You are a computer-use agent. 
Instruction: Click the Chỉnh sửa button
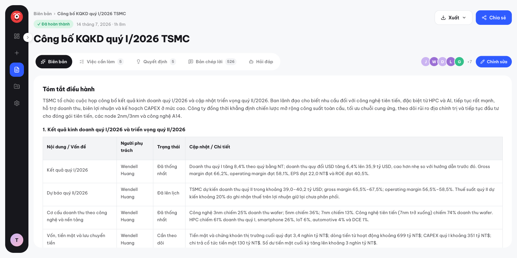click(494, 62)
